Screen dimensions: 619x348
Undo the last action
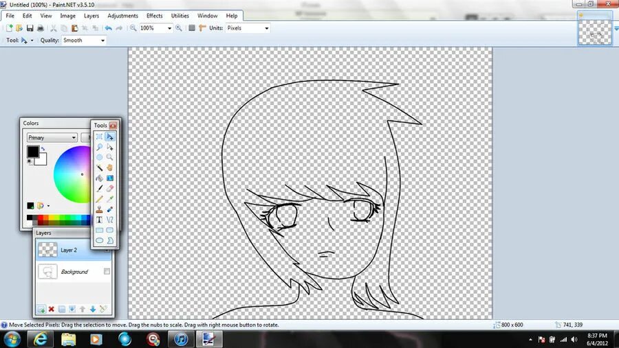pyautogui.click(x=108, y=28)
